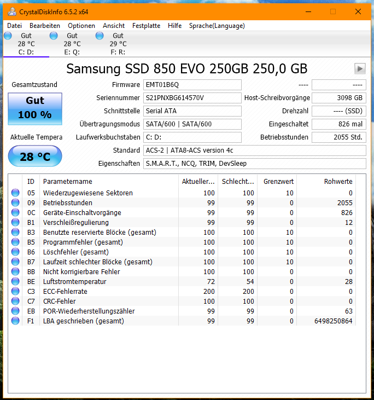The width and height of the screenshot is (374, 400).
Task: Click status orb for ECC-Fehlerrate row
Action: click(15, 291)
